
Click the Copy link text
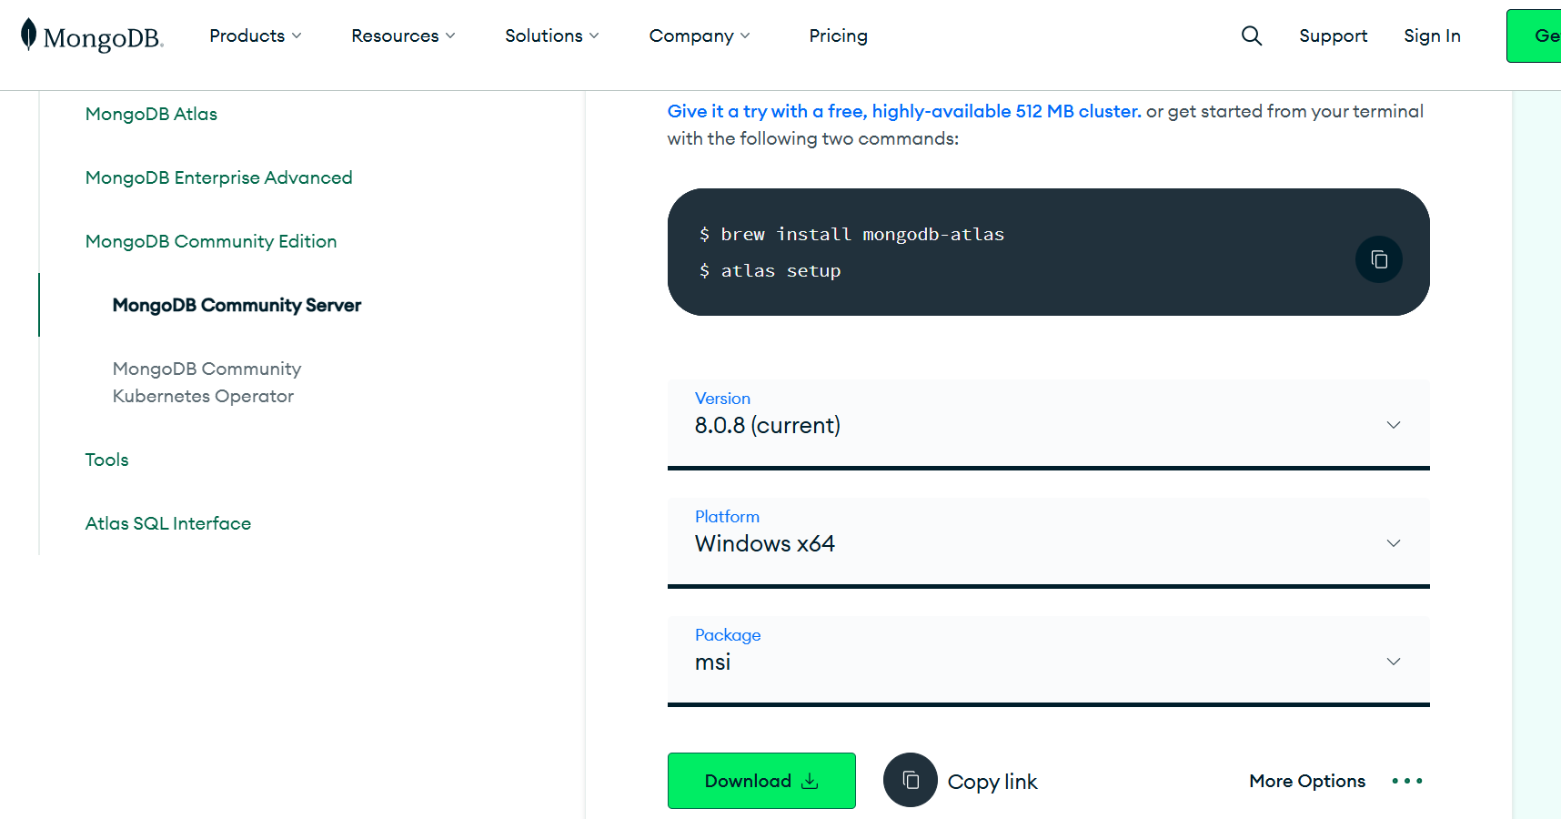[992, 782]
